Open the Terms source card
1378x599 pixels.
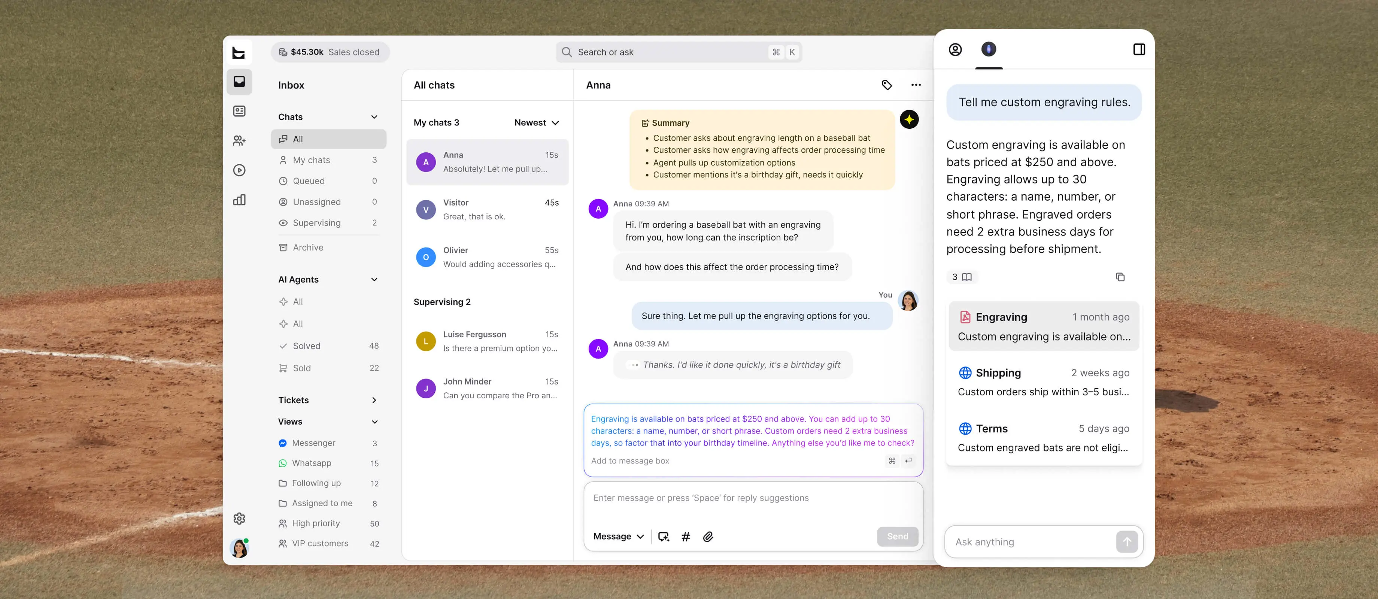coord(1043,438)
